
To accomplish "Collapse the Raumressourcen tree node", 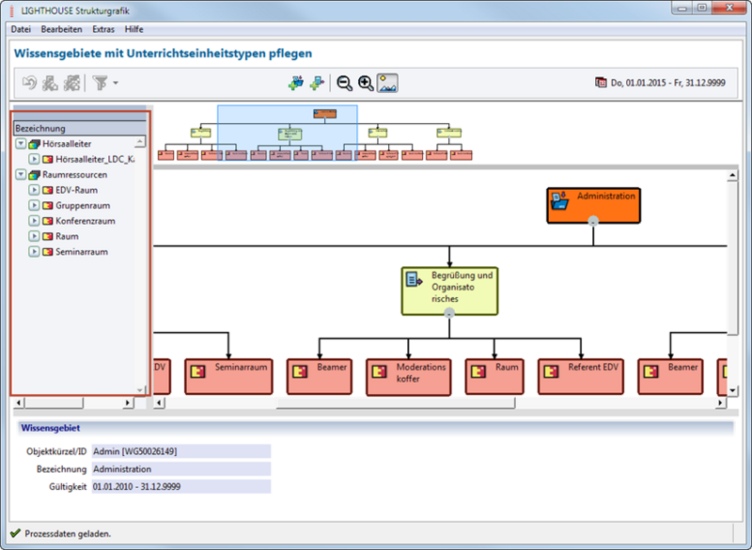I will click(x=21, y=175).
